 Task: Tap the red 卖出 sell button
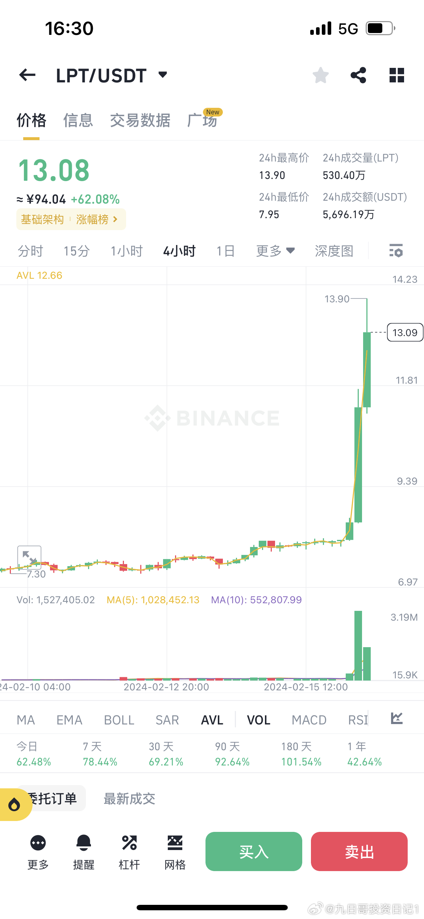(x=359, y=851)
